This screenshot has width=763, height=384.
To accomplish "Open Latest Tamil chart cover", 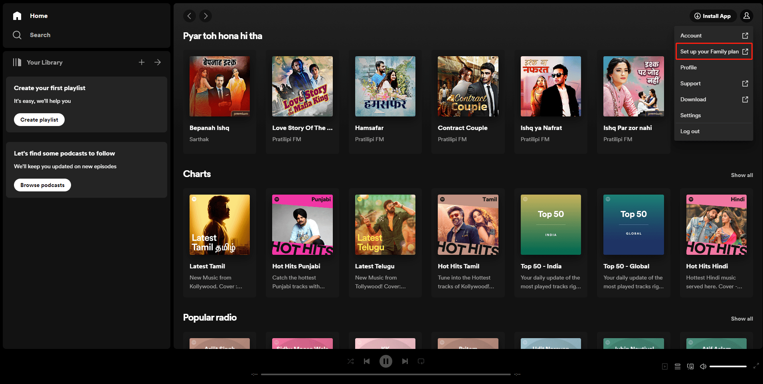I will coord(219,224).
